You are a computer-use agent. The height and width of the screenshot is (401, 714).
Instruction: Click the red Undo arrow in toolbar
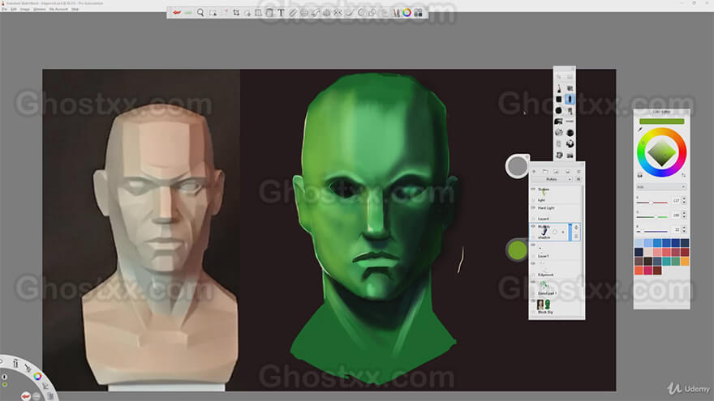click(177, 13)
